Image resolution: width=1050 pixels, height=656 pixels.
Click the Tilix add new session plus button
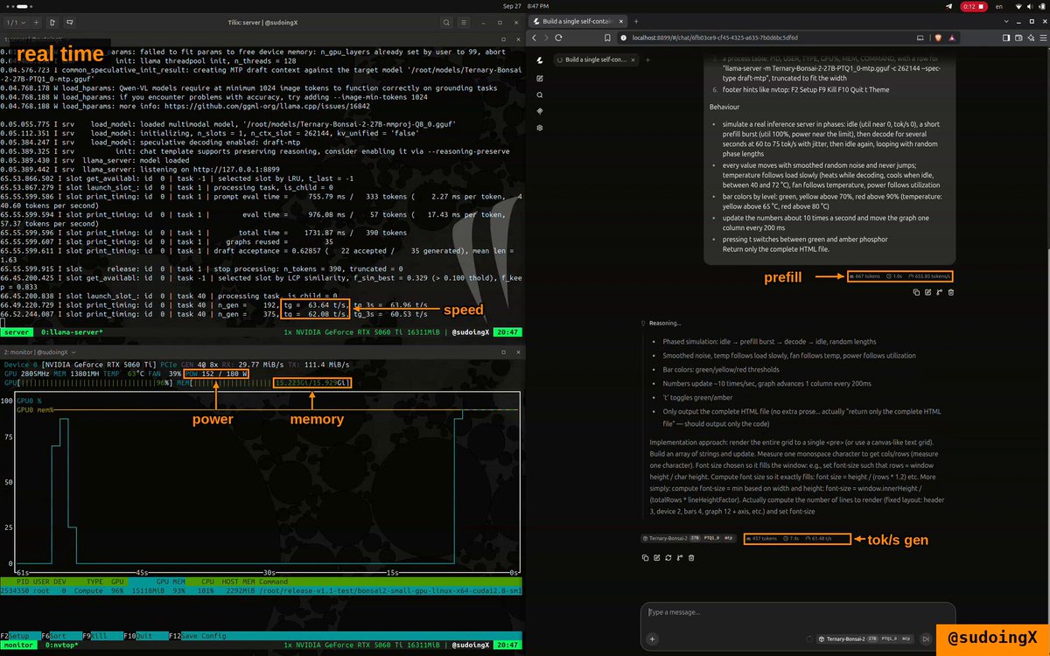(x=36, y=22)
